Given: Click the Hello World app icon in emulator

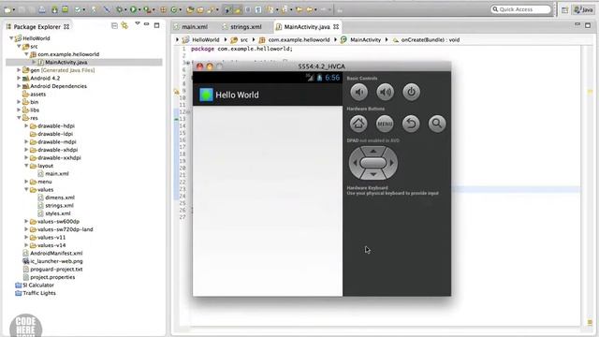Looking at the screenshot, I should pos(206,95).
